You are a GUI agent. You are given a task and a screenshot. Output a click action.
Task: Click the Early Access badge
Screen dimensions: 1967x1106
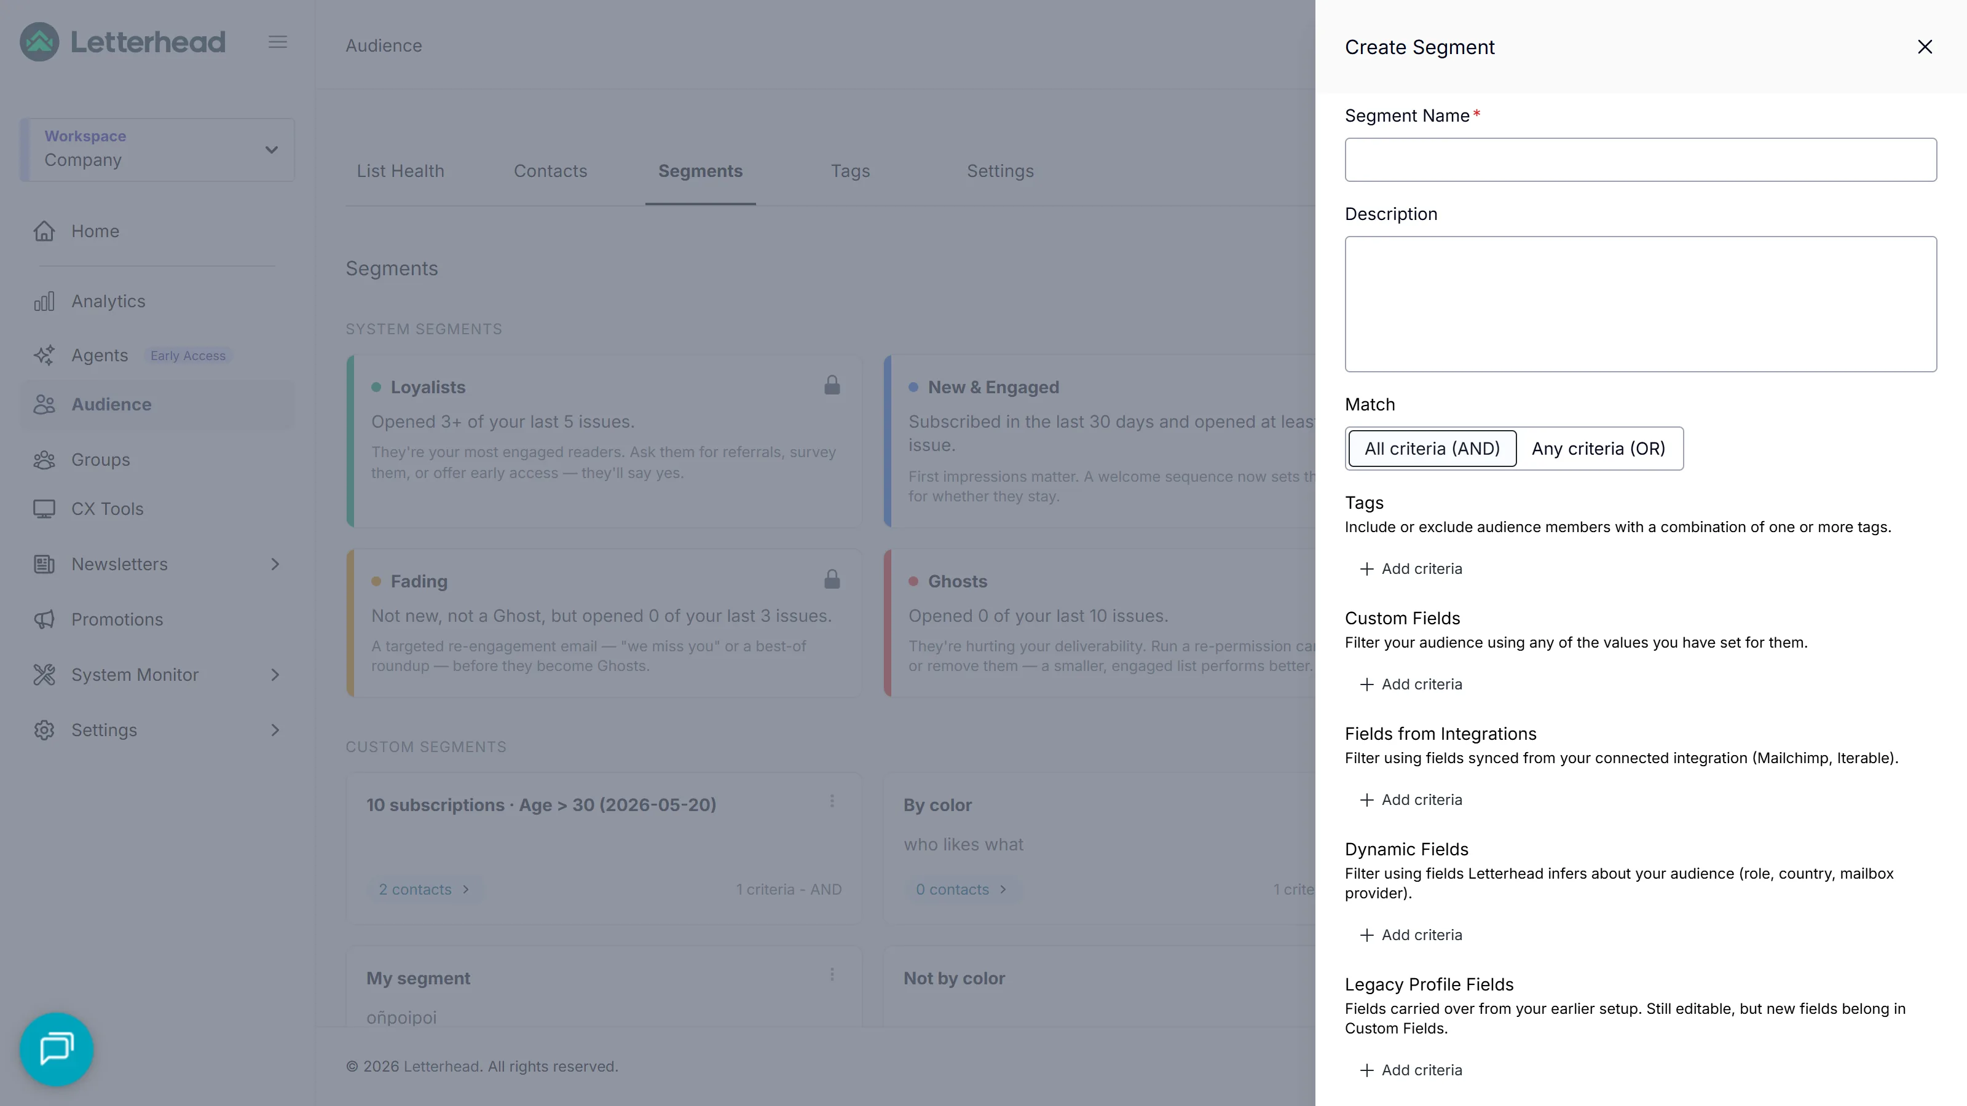tap(188, 356)
